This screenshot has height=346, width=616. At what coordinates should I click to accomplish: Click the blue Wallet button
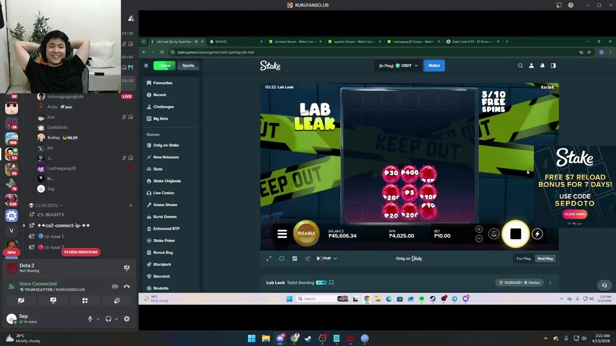pyautogui.click(x=434, y=65)
